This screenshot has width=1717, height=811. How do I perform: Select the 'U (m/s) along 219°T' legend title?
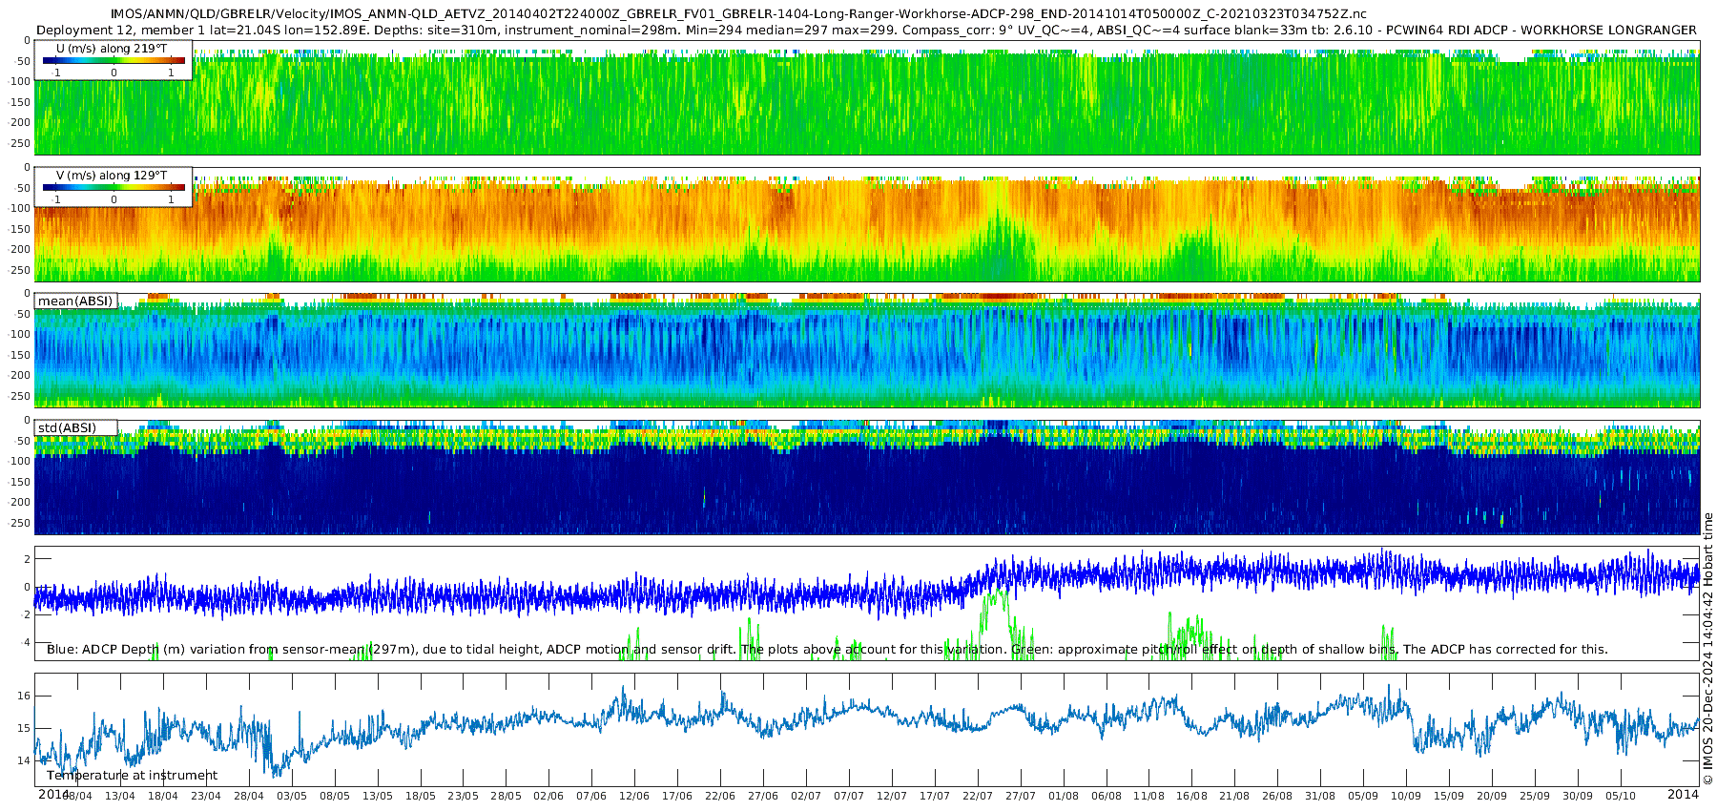pos(114,48)
